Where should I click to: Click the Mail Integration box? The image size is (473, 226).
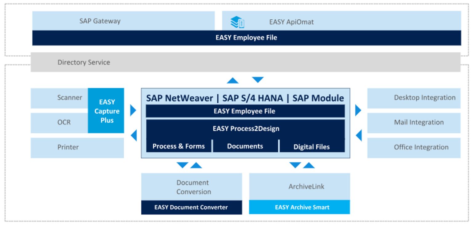tap(414, 123)
